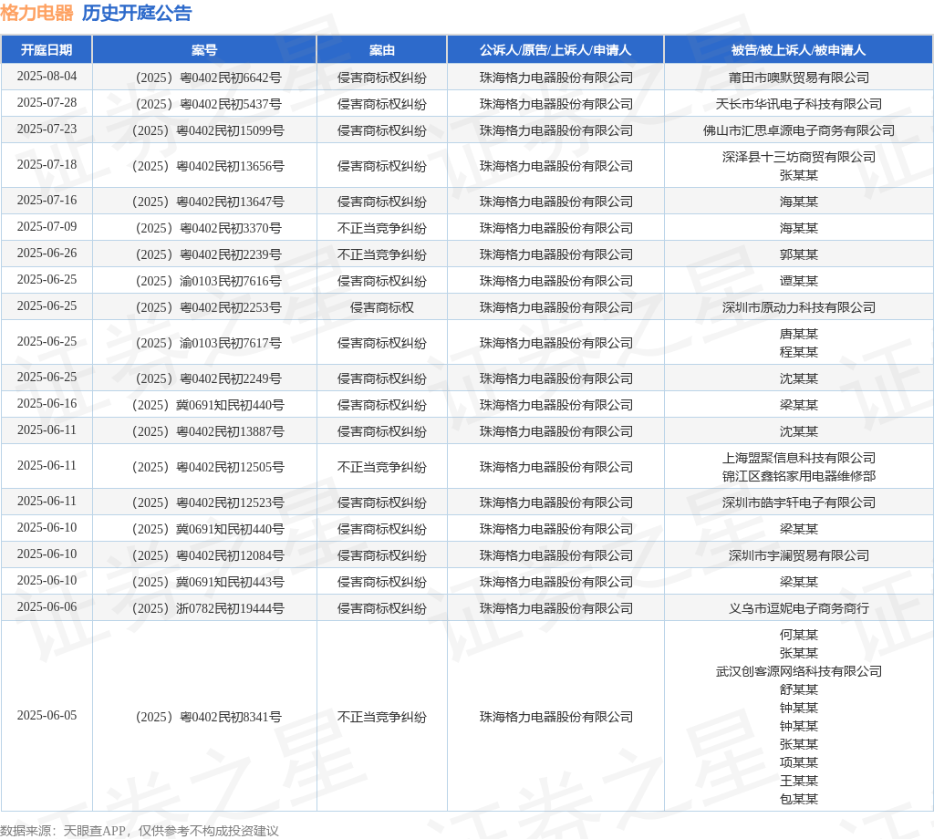The height and width of the screenshot is (839, 934).
Task: Click defendant 项某某
Action: (798, 762)
